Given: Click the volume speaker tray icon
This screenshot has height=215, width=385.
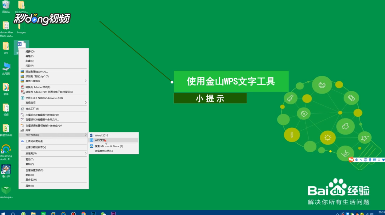Looking at the screenshot, I should coord(372,214).
